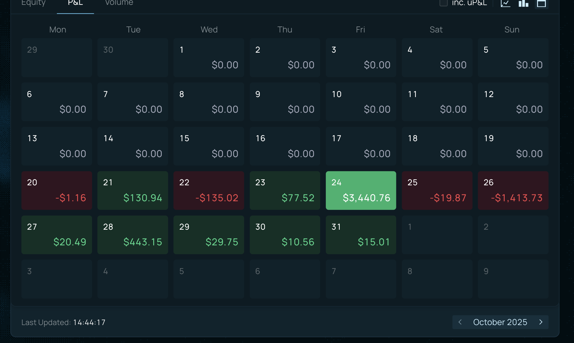This screenshot has height=343, width=574.
Task: Open day 28 cell showing $443.15
Action: 132,235
